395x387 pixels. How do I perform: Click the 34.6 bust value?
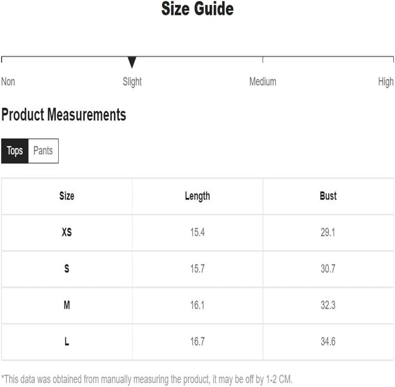(x=328, y=341)
